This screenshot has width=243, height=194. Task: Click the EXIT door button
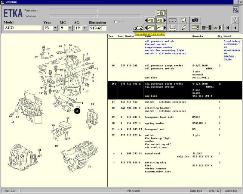217,28
